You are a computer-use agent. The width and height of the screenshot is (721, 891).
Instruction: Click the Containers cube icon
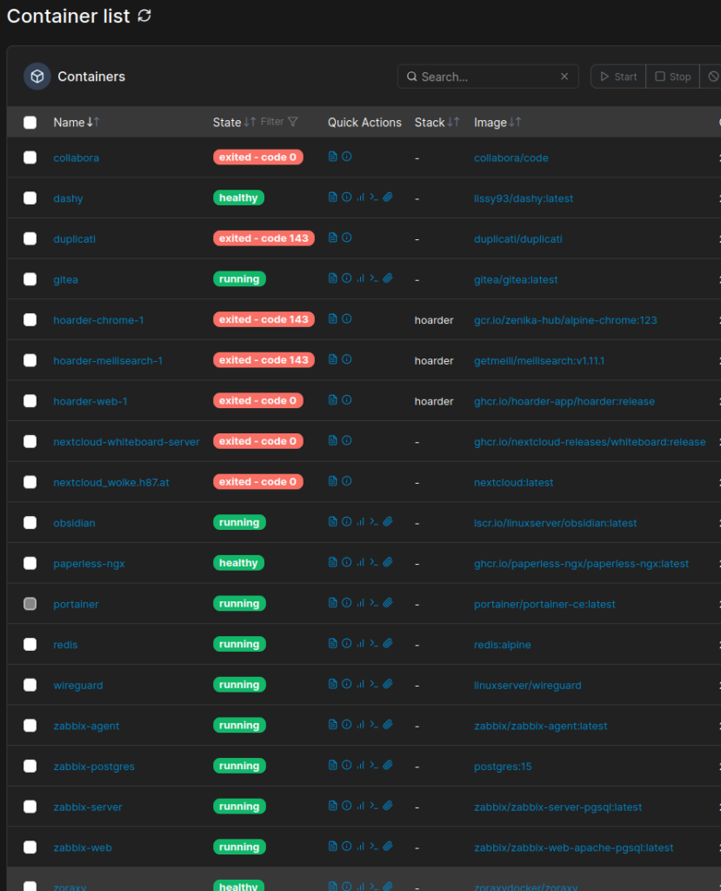point(37,77)
